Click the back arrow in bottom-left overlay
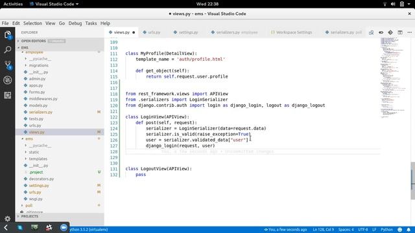415x233 pixels. (x=6, y=227)
